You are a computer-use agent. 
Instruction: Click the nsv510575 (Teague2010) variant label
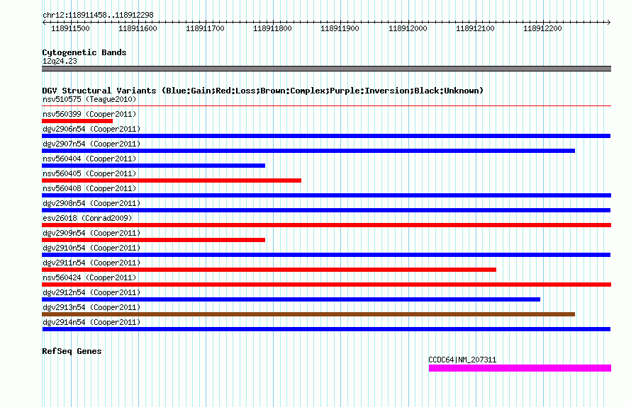tap(89, 99)
